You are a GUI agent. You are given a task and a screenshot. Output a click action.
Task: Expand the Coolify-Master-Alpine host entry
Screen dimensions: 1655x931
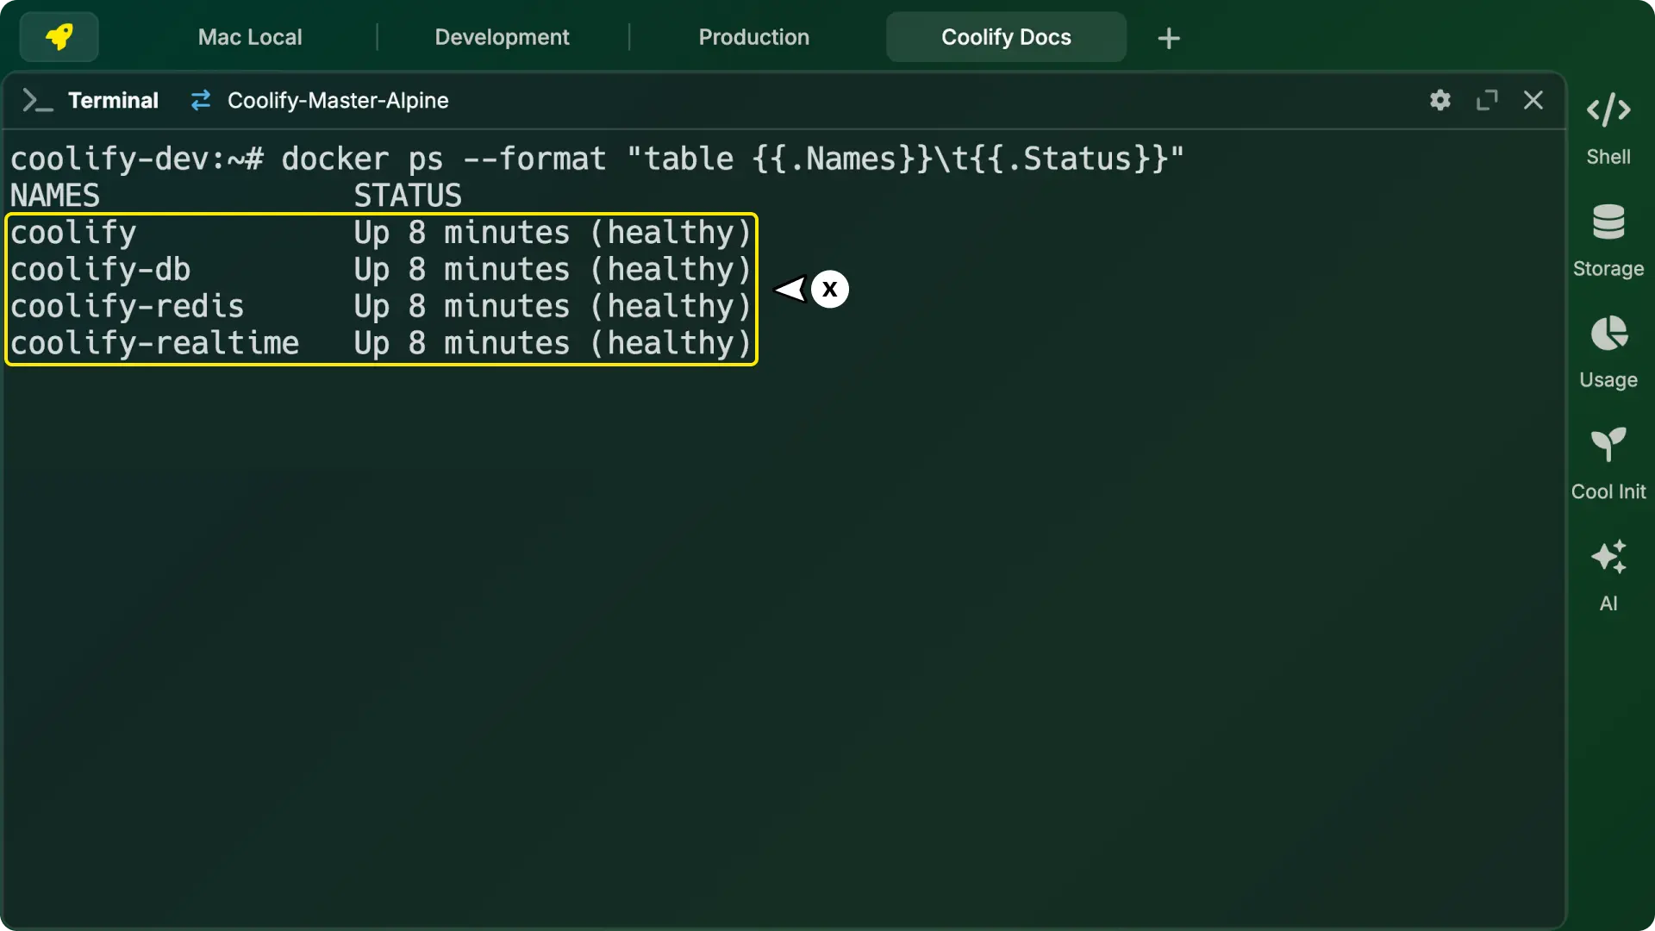point(337,100)
